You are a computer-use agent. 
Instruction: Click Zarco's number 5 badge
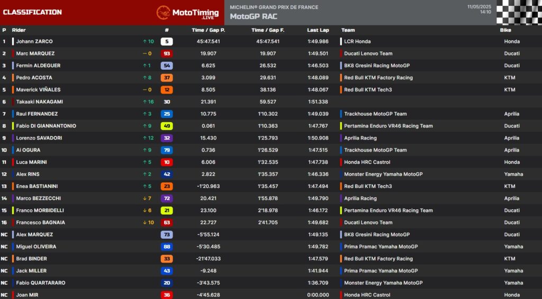(x=167, y=41)
